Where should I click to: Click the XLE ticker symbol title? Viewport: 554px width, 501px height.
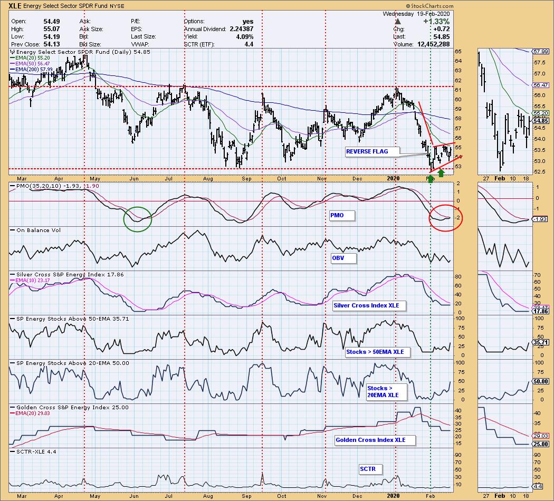click(x=16, y=6)
